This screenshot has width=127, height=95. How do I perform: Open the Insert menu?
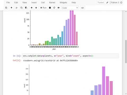[34, 2]
